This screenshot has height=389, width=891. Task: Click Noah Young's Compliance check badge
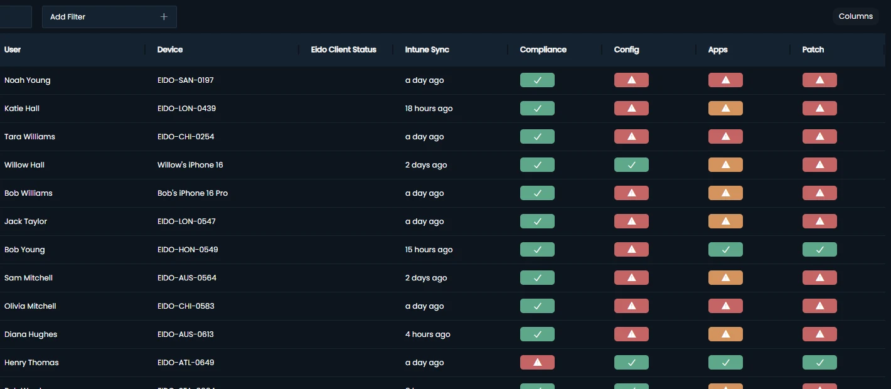click(x=537, y=80)
